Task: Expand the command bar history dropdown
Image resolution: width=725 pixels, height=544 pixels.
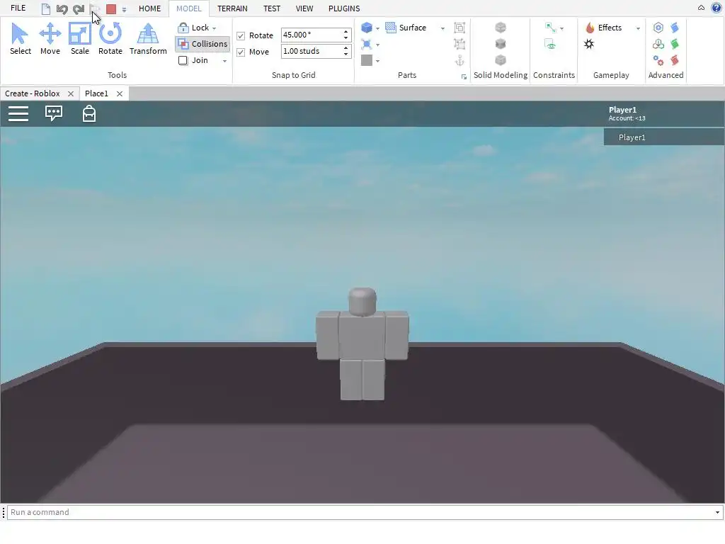Action: pyautogui.click(x=717, y=513)
